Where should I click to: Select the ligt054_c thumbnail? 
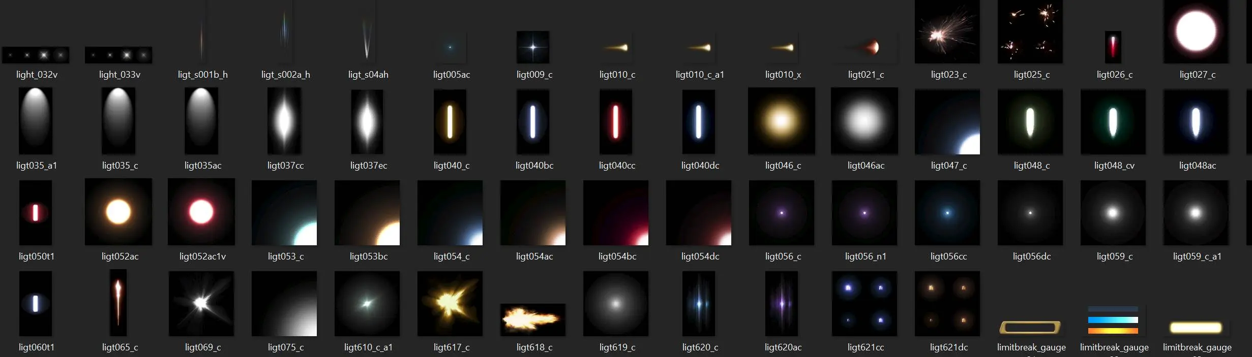[x=450, y=213]
